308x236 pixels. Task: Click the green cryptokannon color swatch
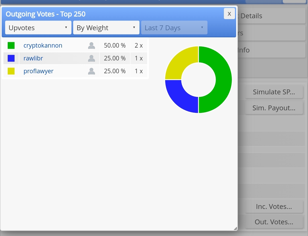11,46
